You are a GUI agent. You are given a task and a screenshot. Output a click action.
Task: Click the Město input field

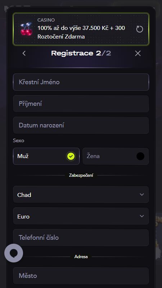[x=81, y=276]
